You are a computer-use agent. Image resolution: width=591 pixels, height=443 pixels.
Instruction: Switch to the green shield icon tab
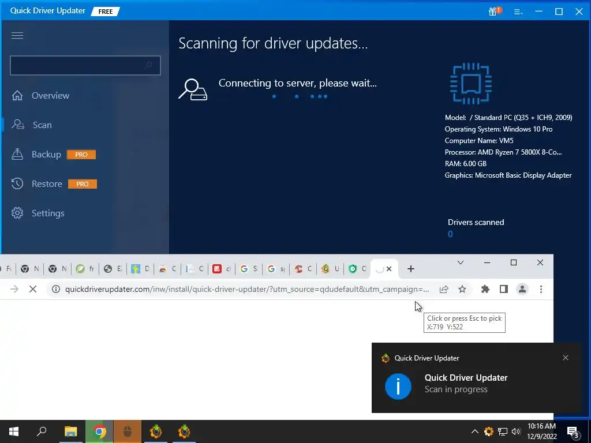pyautogui.click(x=357, y=269)
